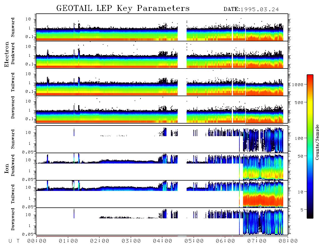Click the "06:00" time tick label

225,241
